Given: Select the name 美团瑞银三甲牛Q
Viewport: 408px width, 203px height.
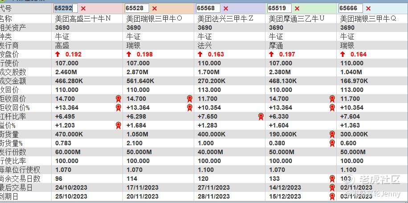Looking at the screenshot, I should coord(368,19).
